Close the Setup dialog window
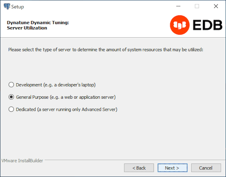The width and height of the screenshot is (226, 177). coord(216,6)
